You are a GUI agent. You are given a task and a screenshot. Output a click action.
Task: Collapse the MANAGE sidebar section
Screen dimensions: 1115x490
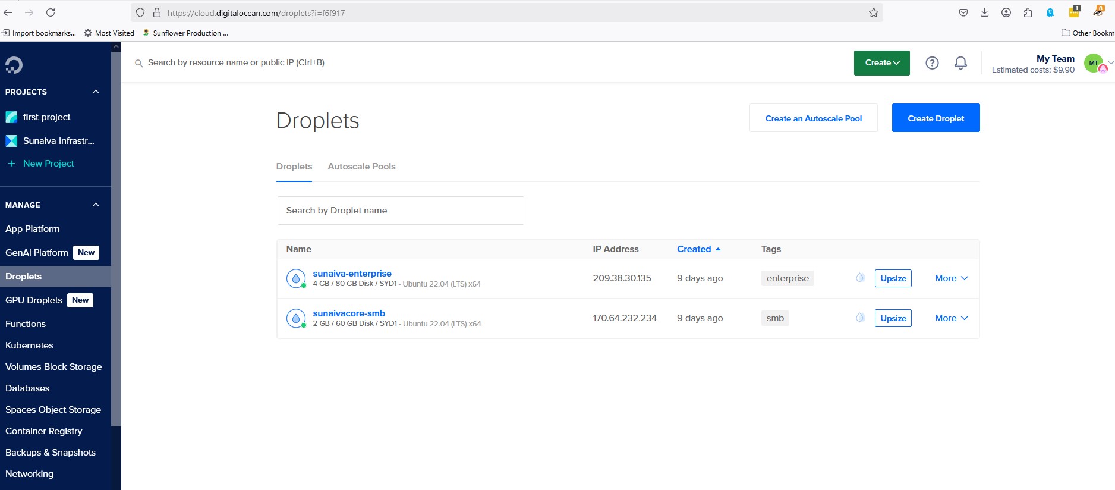click(x=96, y=205)
